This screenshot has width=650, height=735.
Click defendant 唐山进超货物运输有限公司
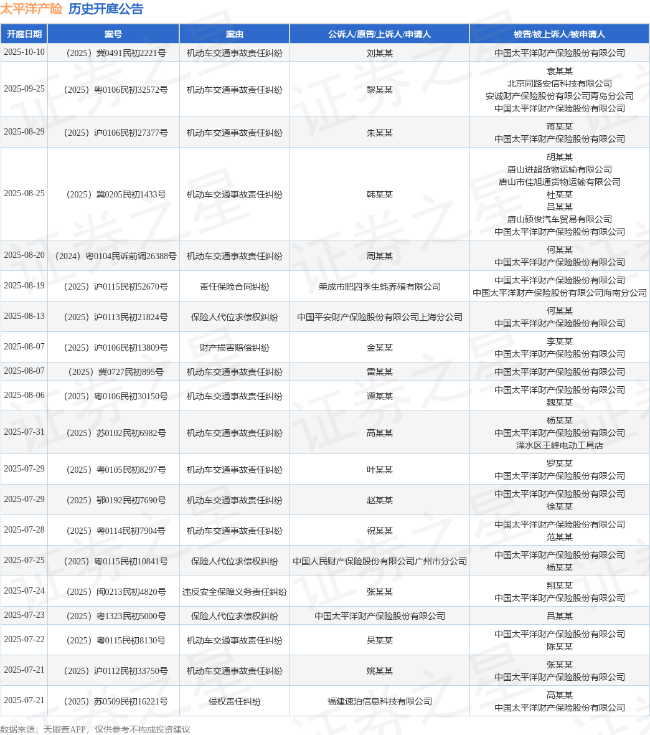pos(560,169)
